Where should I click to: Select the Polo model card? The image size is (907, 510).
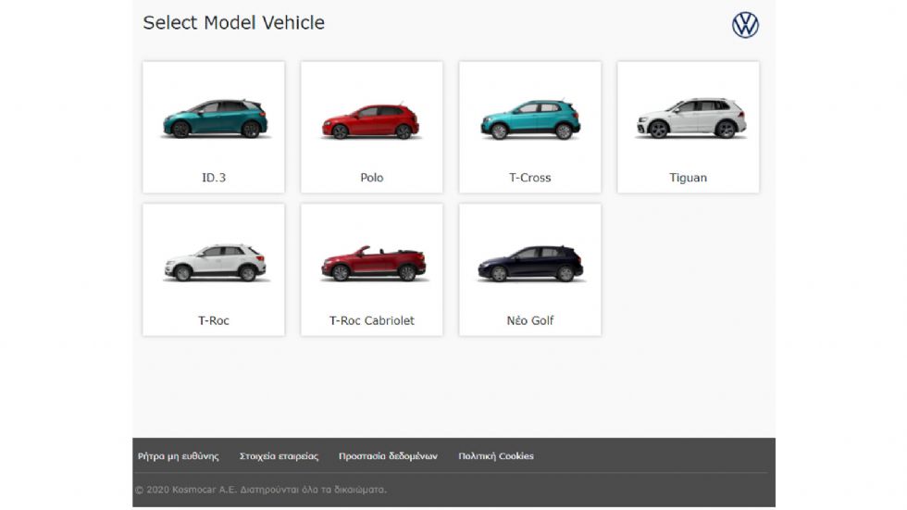point(371,127)
